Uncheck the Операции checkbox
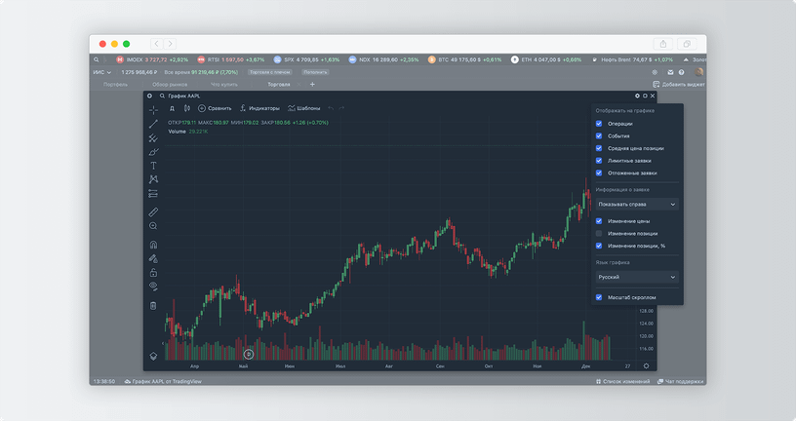 pyautogui.click(x=599, y=124)
